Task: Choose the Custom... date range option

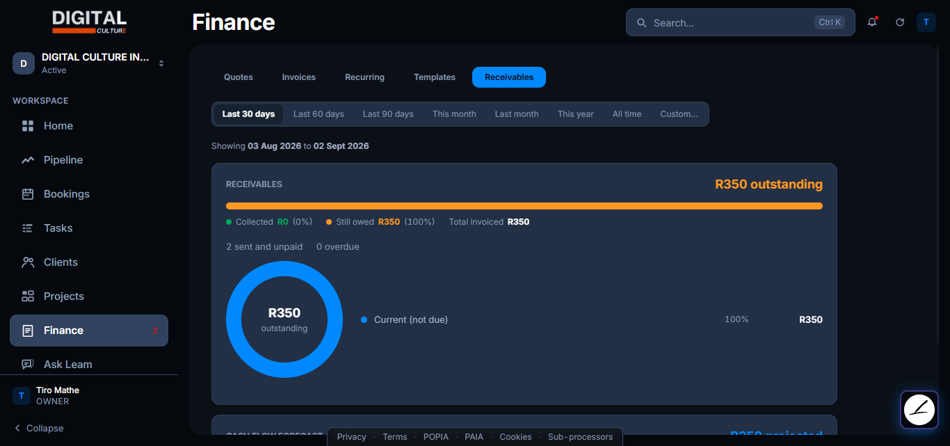Action: click(x=679, y=114)
